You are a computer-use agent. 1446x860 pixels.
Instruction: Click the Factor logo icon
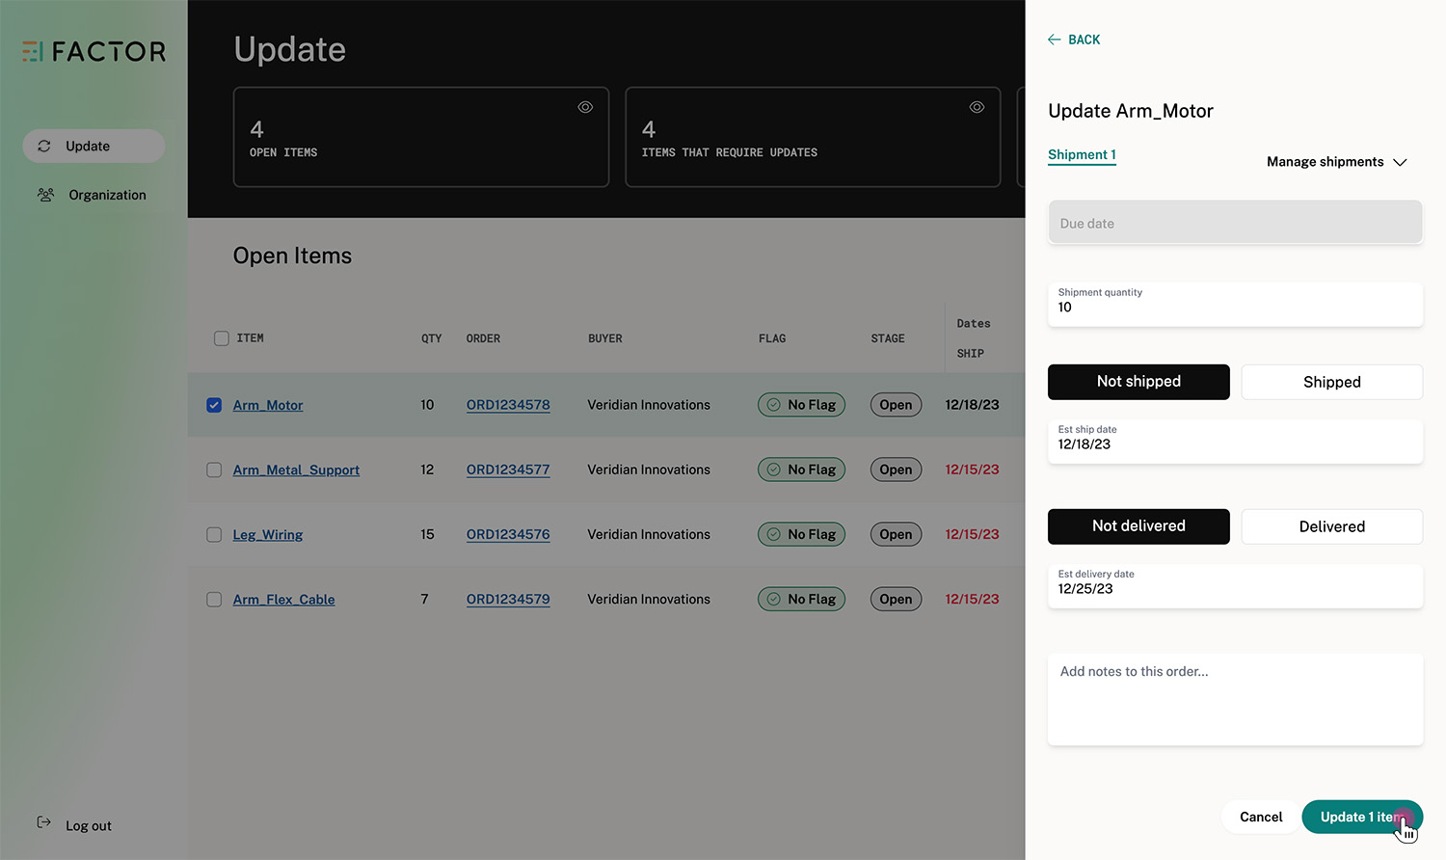point(33,51)
